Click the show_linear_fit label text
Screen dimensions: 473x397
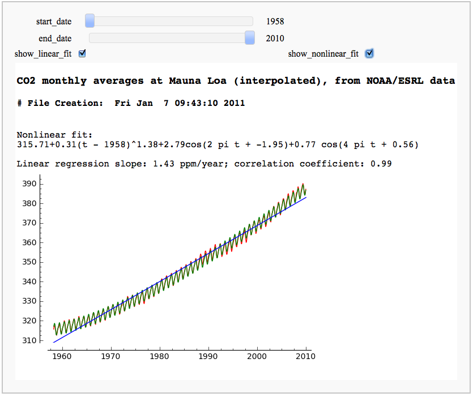[44, 54]
